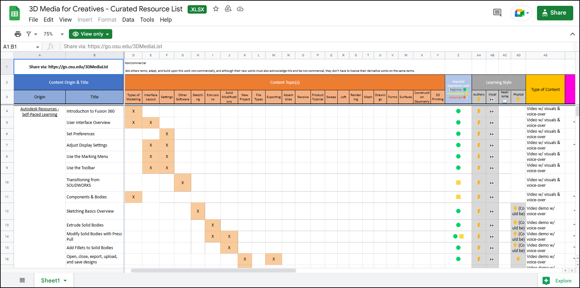
Task: Click the blue Content Origin & Title header
Action: pos(69,83)
